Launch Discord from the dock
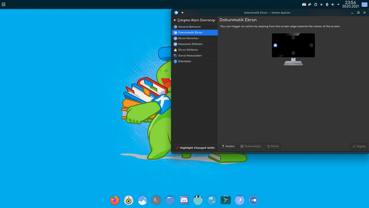This screenshot has height=208, width=369. (x=184, y=201)
